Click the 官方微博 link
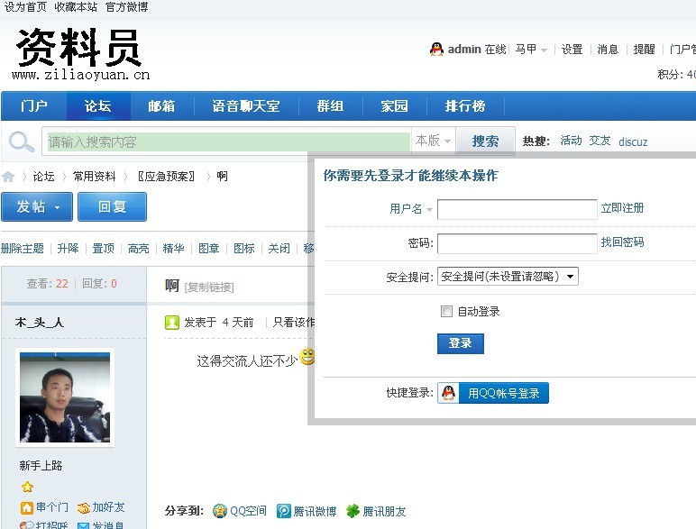This screenshot has width=696, height=529. click(126, 7)
